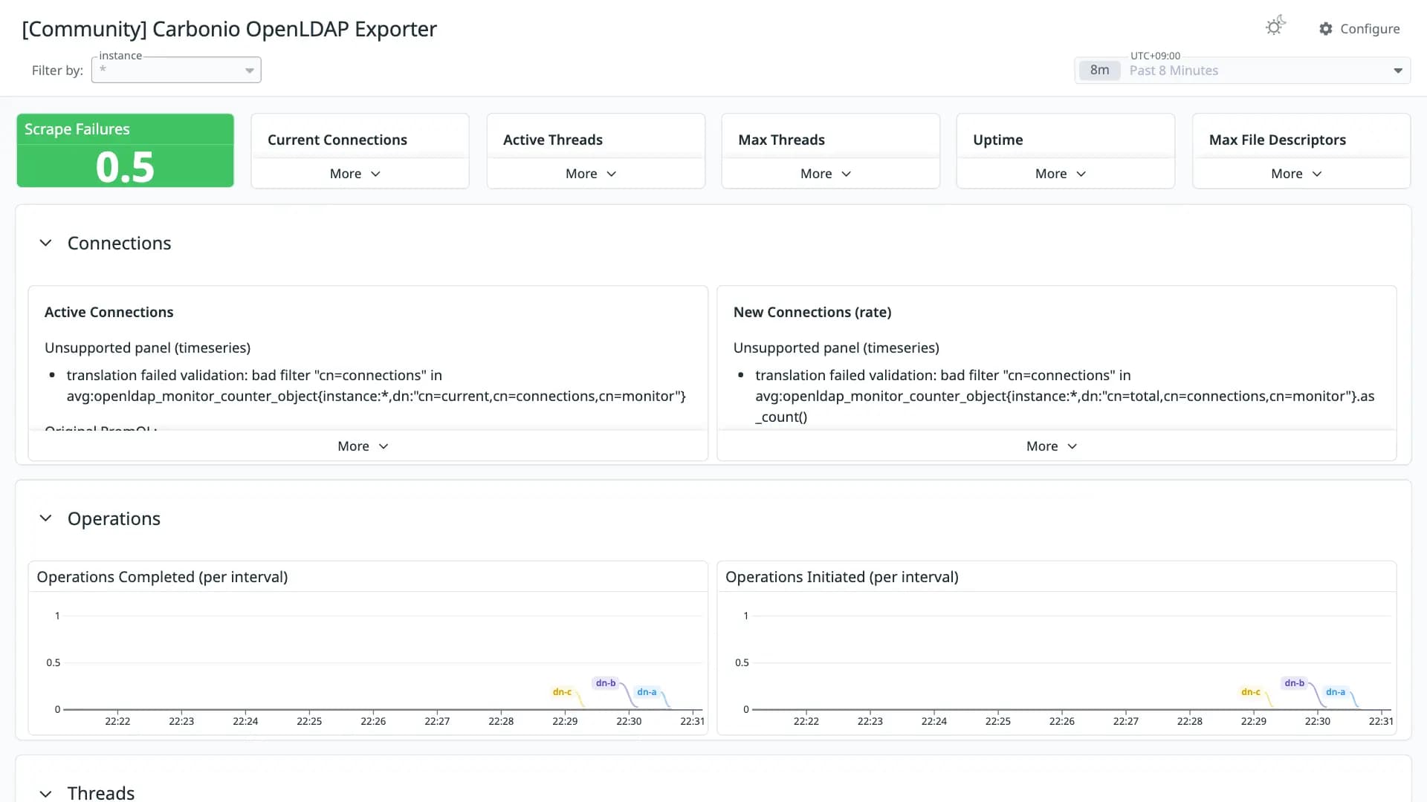Click the Scrape Failures 0.5 tile
Image resolution: width=1427 pixels, height=802 pixels.
coord(125,151)
